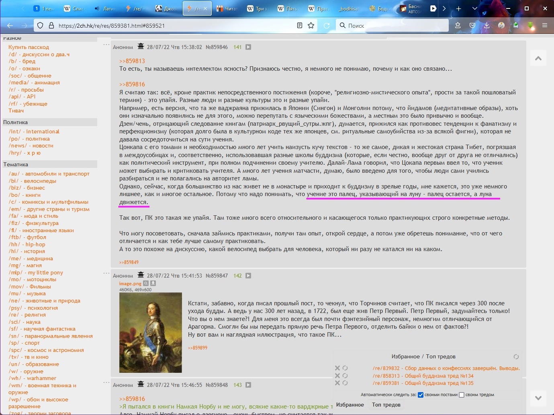This screenshot has width=554, height=415.
Task: Remove /re/858313 thread from favorites
Action: click(337, 376)
